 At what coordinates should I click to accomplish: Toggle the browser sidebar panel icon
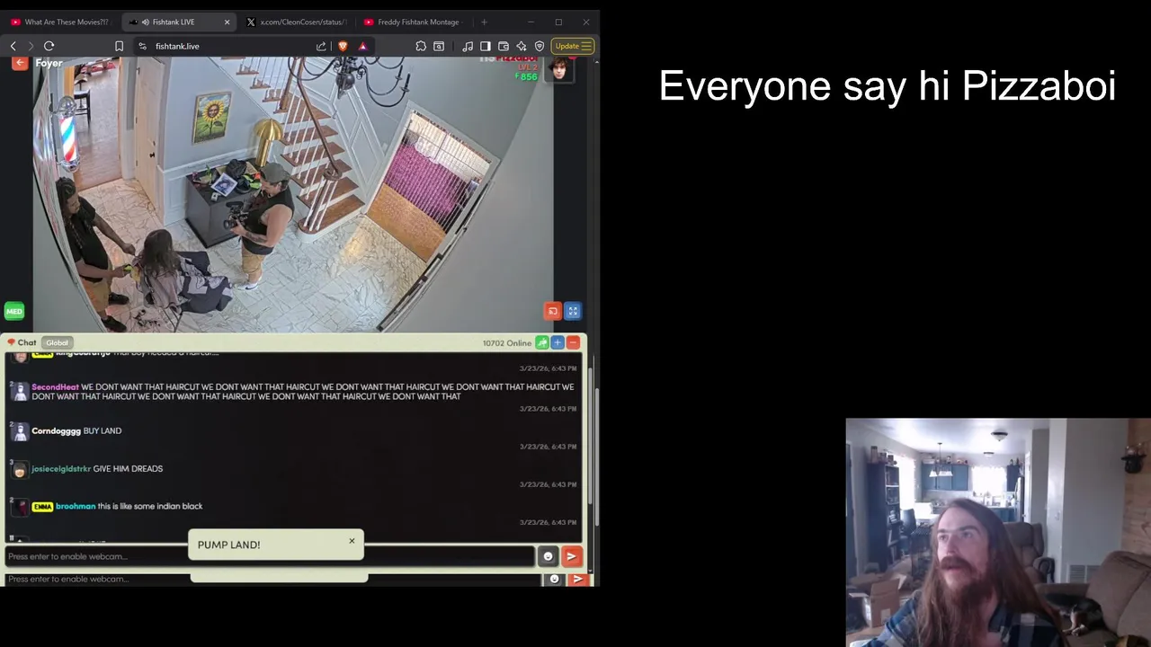coord(486,46)
